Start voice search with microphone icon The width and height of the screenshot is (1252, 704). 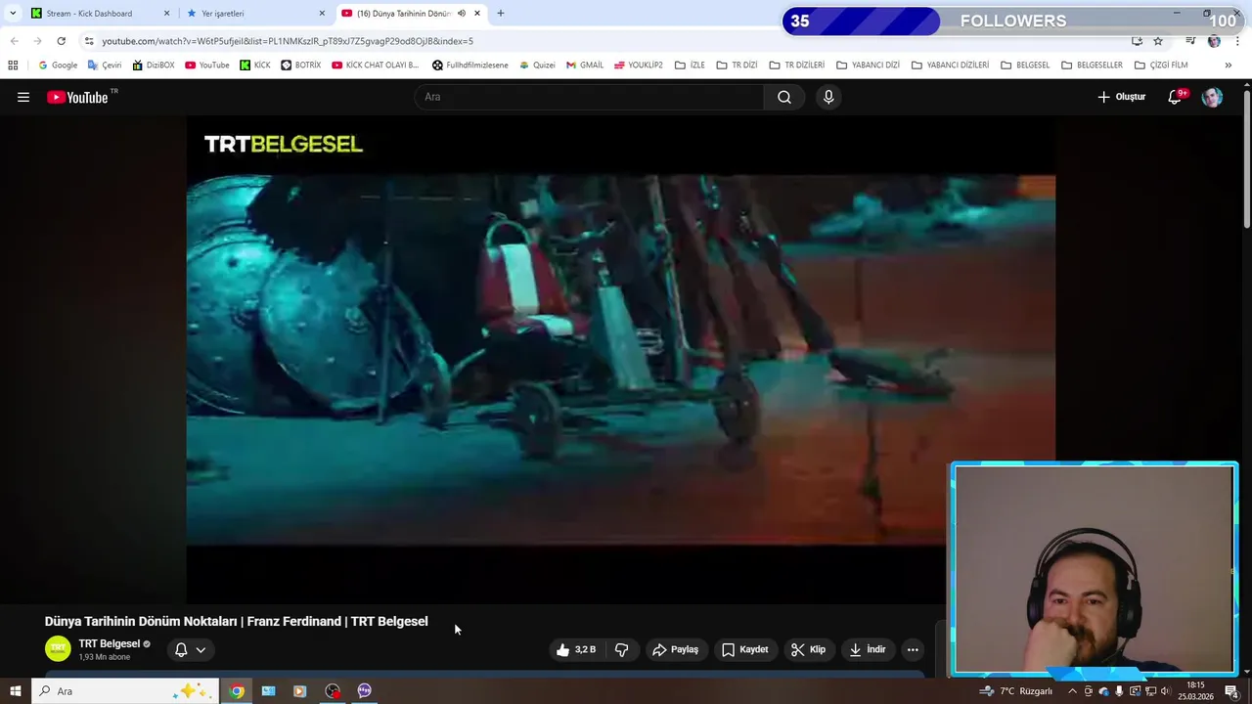tap(828, 97)
